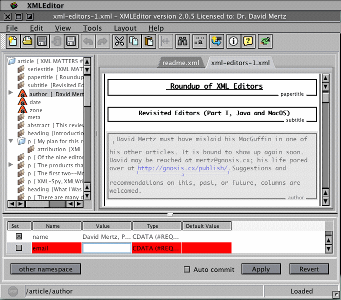Check the Set box for email

point(19,248)
